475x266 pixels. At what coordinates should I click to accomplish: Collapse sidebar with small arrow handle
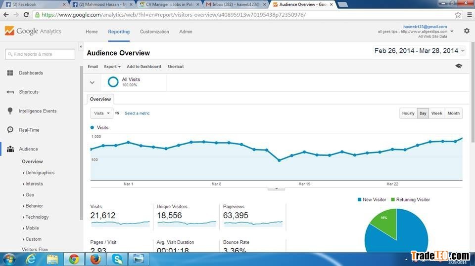(81, 46)
